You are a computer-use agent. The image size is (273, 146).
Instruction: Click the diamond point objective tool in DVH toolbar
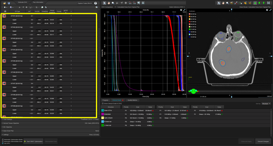(x=126, y=3)
